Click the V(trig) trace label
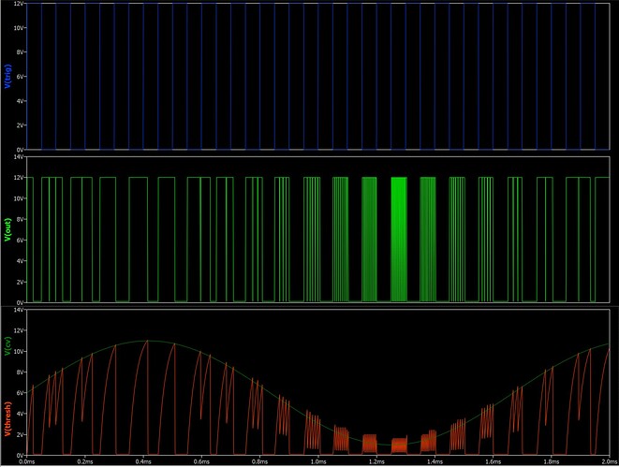The height and width of the screenshot is (467, 619). click(x=7, y=76)
